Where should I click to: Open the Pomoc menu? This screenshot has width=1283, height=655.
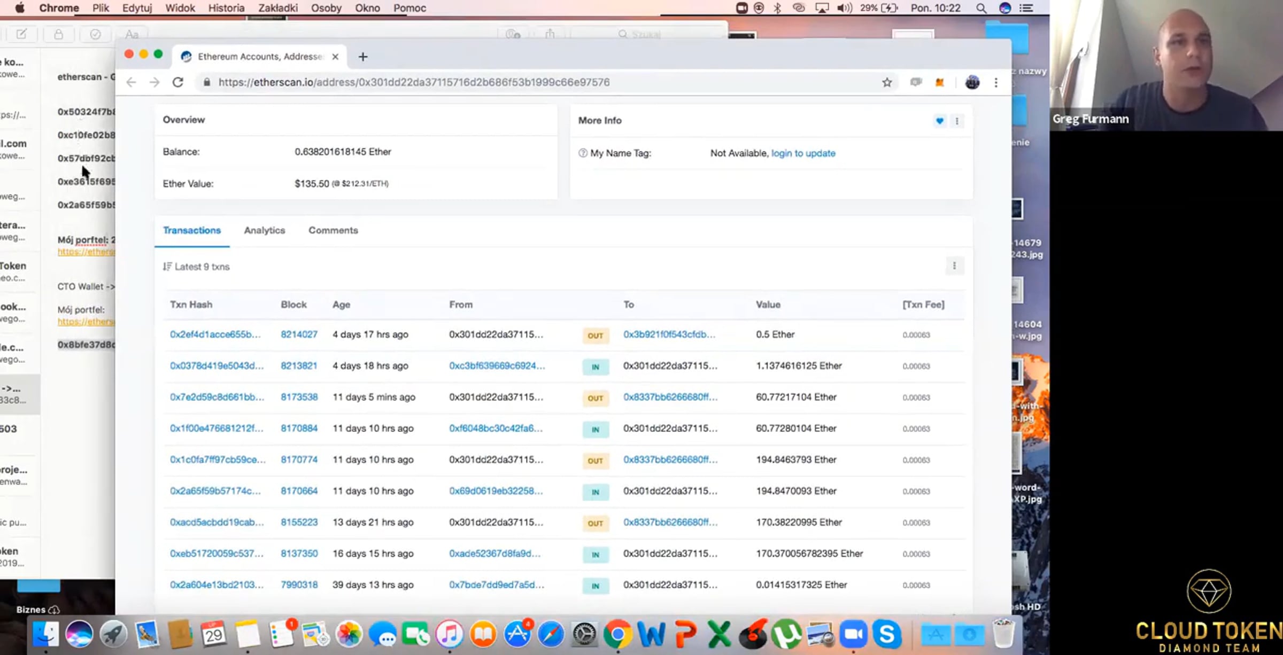coord(409,8)
